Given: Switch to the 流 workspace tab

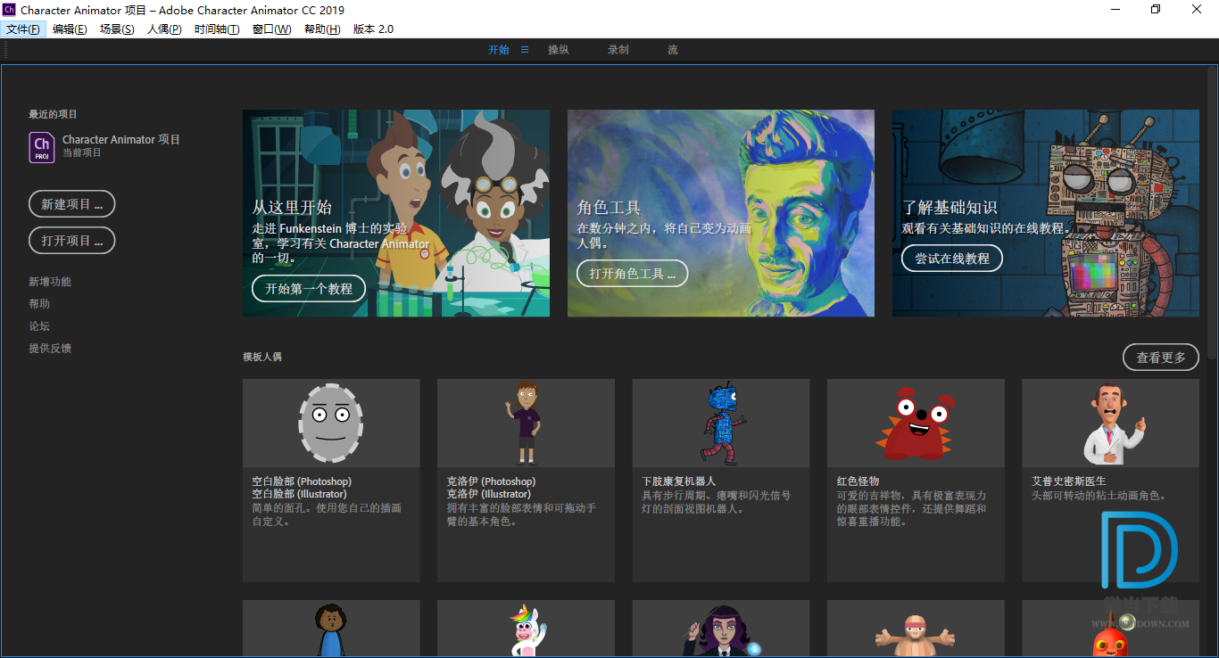Looking at the screenshot, I should tap(673, 50).
